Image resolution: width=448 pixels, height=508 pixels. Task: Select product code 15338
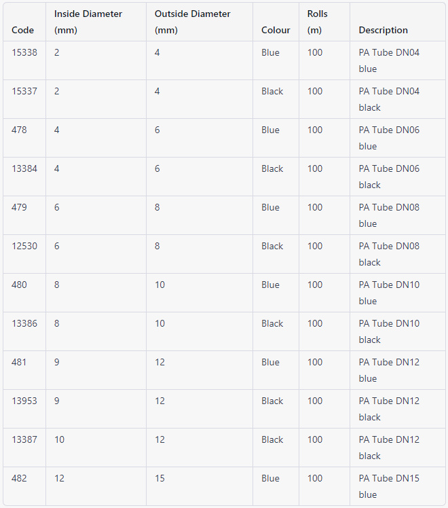point(24,52)
